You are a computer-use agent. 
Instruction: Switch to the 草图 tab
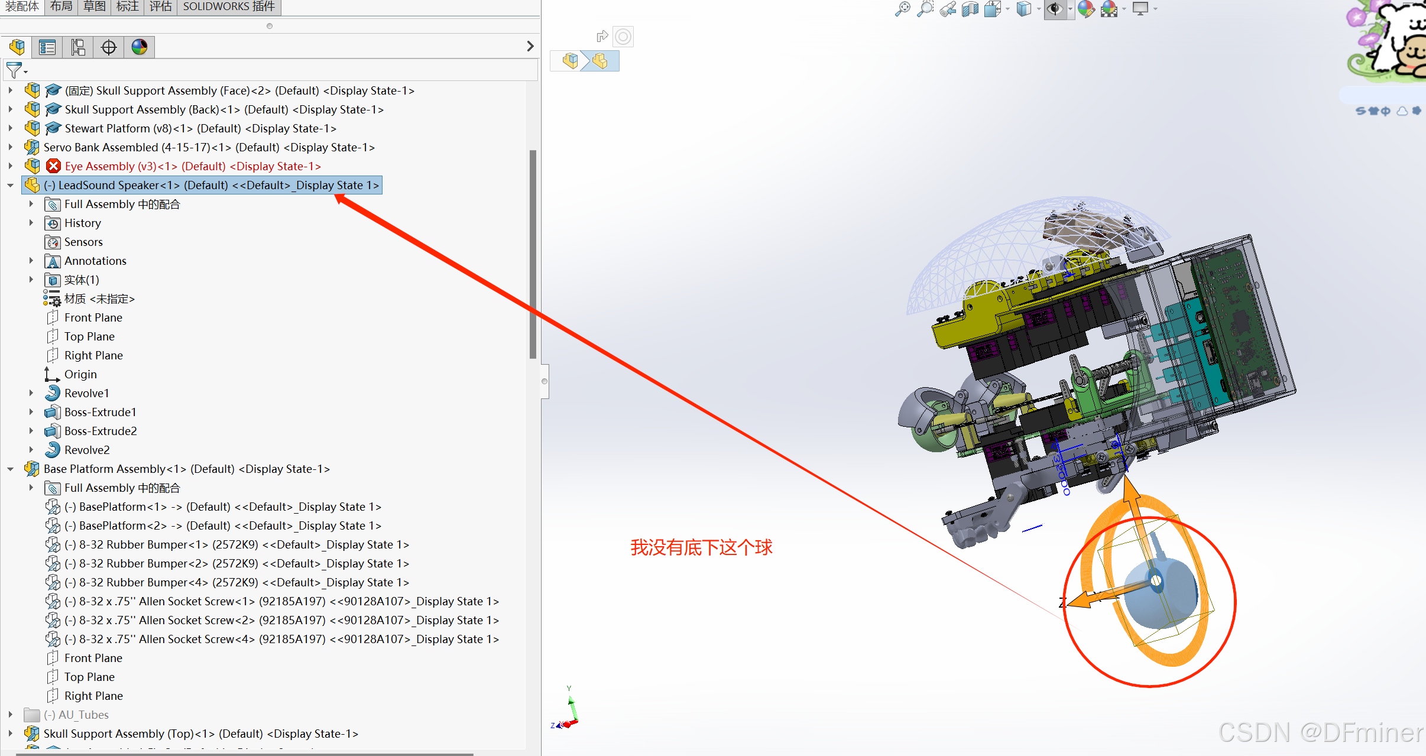[95, 7]
